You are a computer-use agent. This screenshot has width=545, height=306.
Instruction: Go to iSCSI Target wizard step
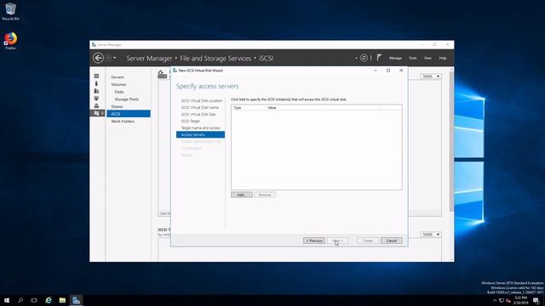coord(191,121)
